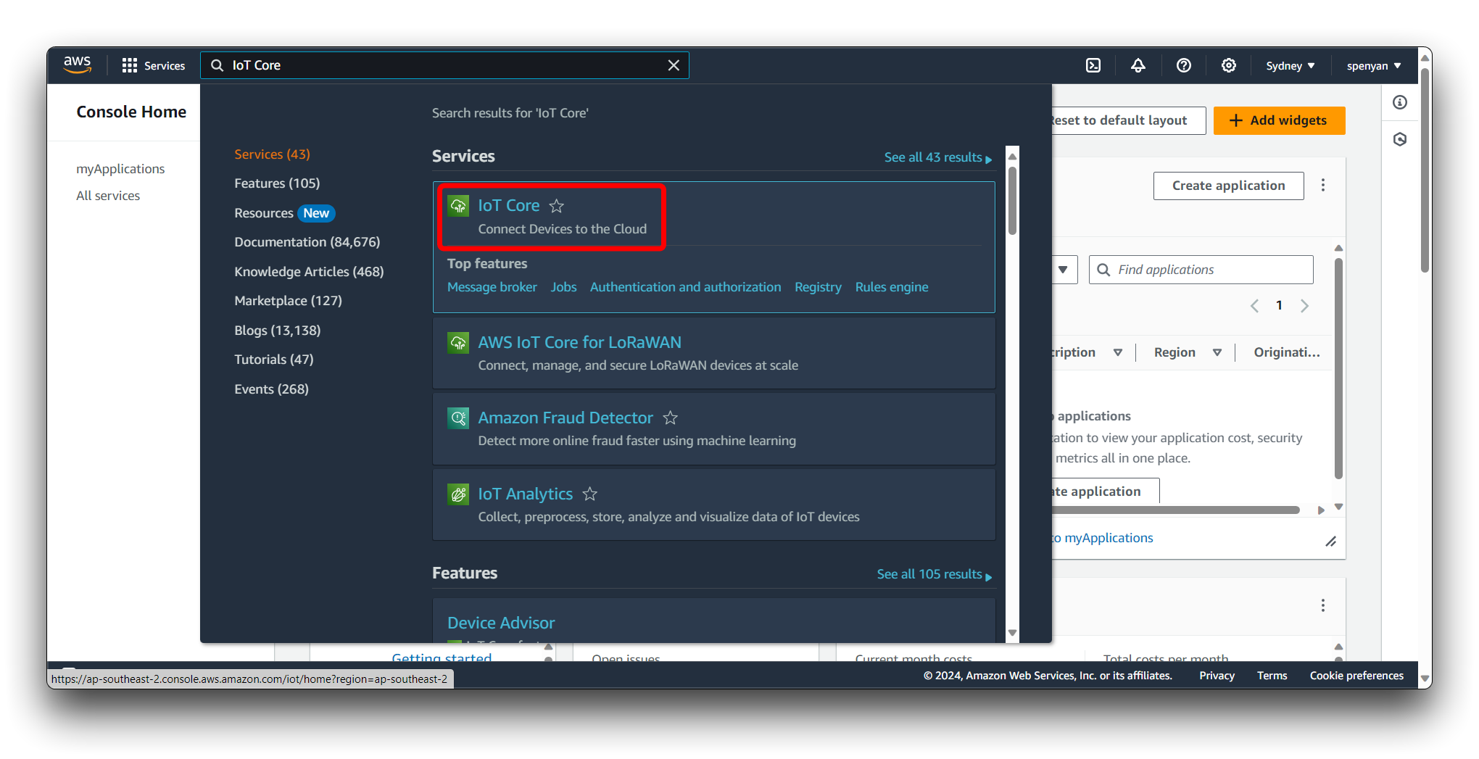The image size is (1479, 759).
Task: Open the CloudShell terminal icon
Action: pos(1093,66)
